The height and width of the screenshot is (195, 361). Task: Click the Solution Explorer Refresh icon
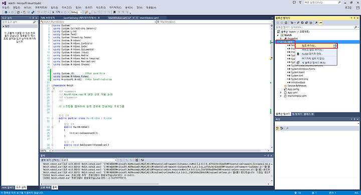(302, 23)
